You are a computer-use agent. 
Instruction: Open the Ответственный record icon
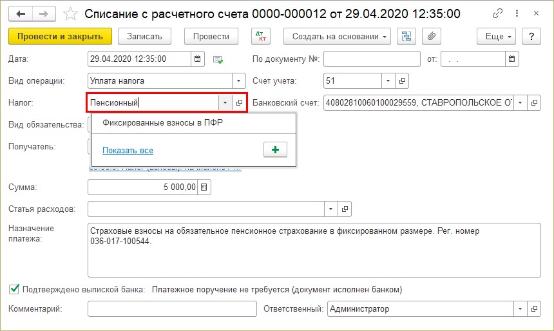click(534, 309)
